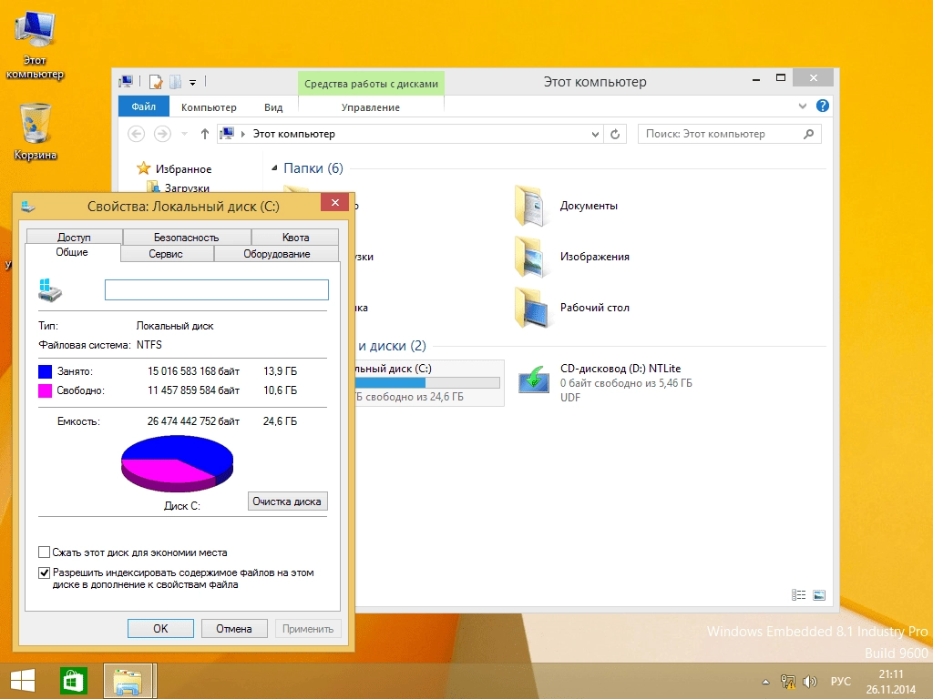This screenshot has height=699, width=933.
Task: Open the Компьютер ribbon tab
Action: 209,107
